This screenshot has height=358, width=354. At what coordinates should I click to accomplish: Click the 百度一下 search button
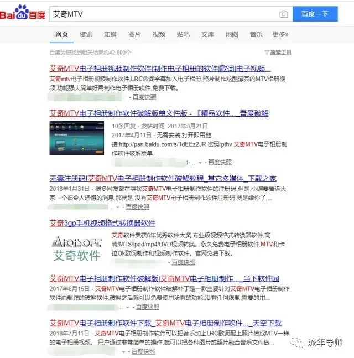tap(315, 14)
